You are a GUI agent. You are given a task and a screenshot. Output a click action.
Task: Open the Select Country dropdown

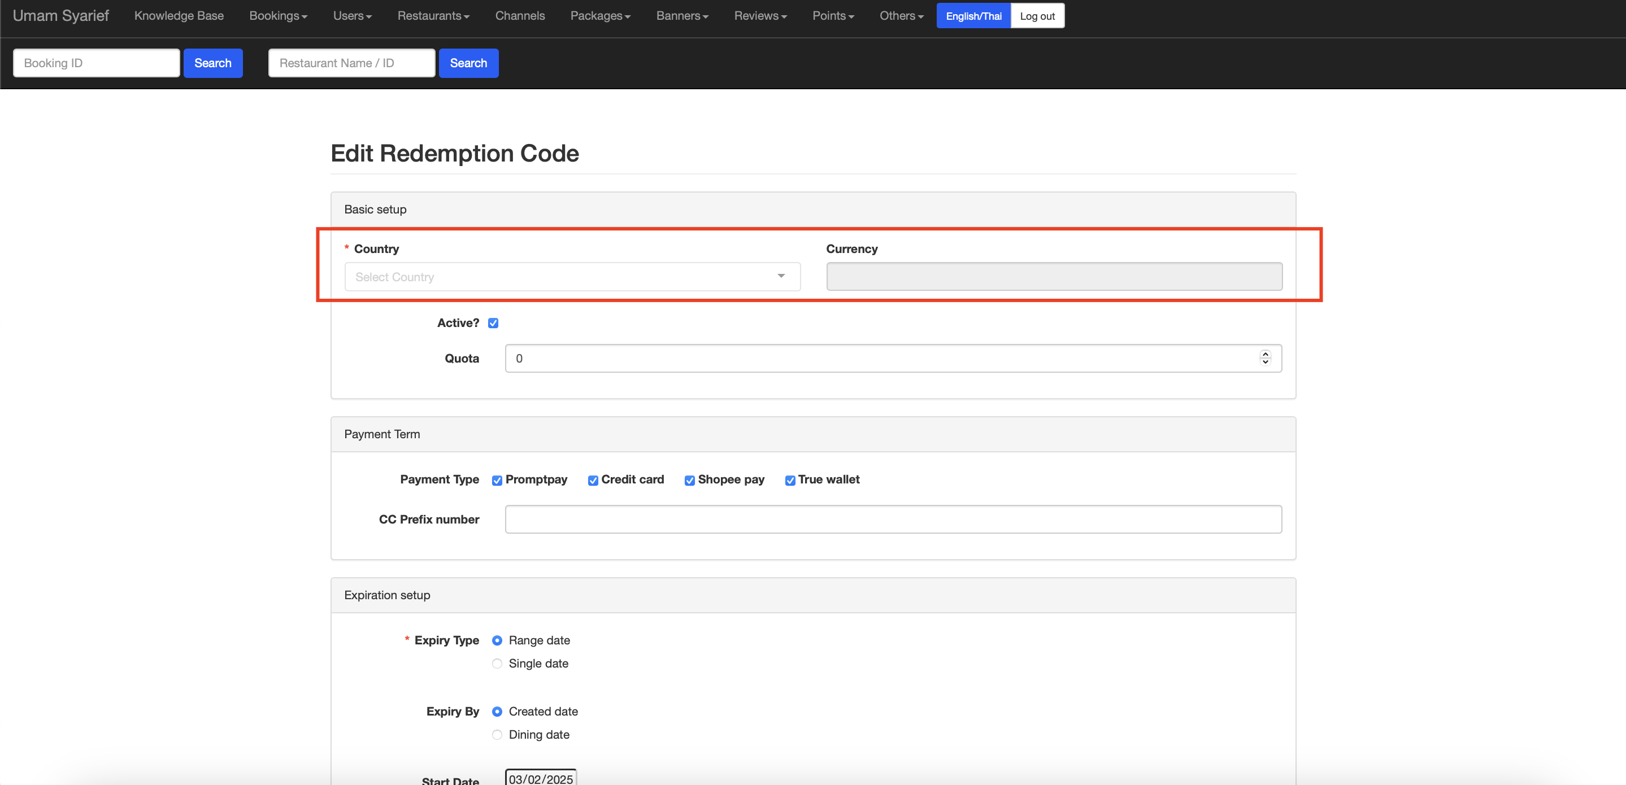(x=572, y=276)
